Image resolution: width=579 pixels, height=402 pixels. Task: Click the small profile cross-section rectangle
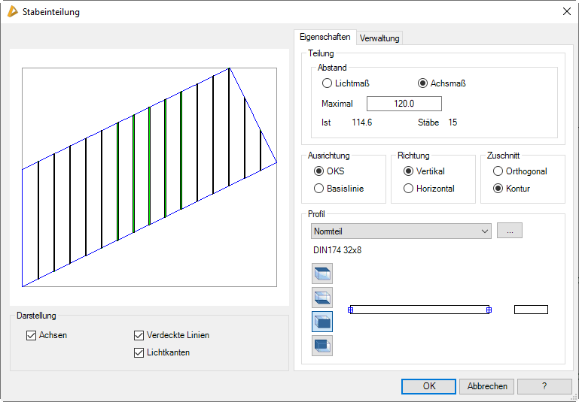[531, 310]
